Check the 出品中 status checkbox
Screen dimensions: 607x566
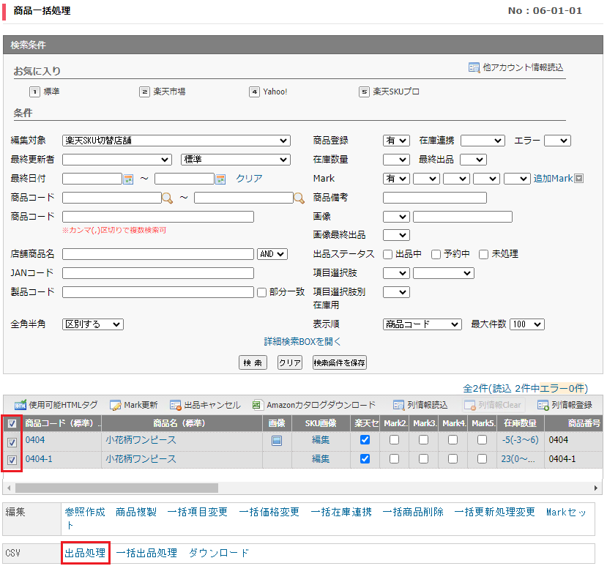(x=387, y=254)
